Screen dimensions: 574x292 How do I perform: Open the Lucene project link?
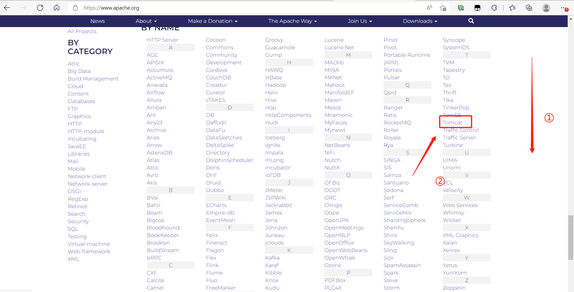pos(334,40)
